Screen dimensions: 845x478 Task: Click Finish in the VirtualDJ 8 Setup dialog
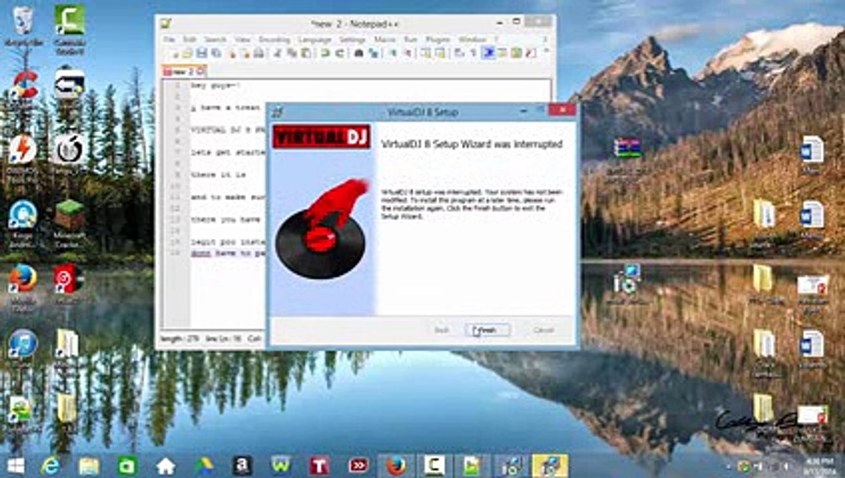487,330
